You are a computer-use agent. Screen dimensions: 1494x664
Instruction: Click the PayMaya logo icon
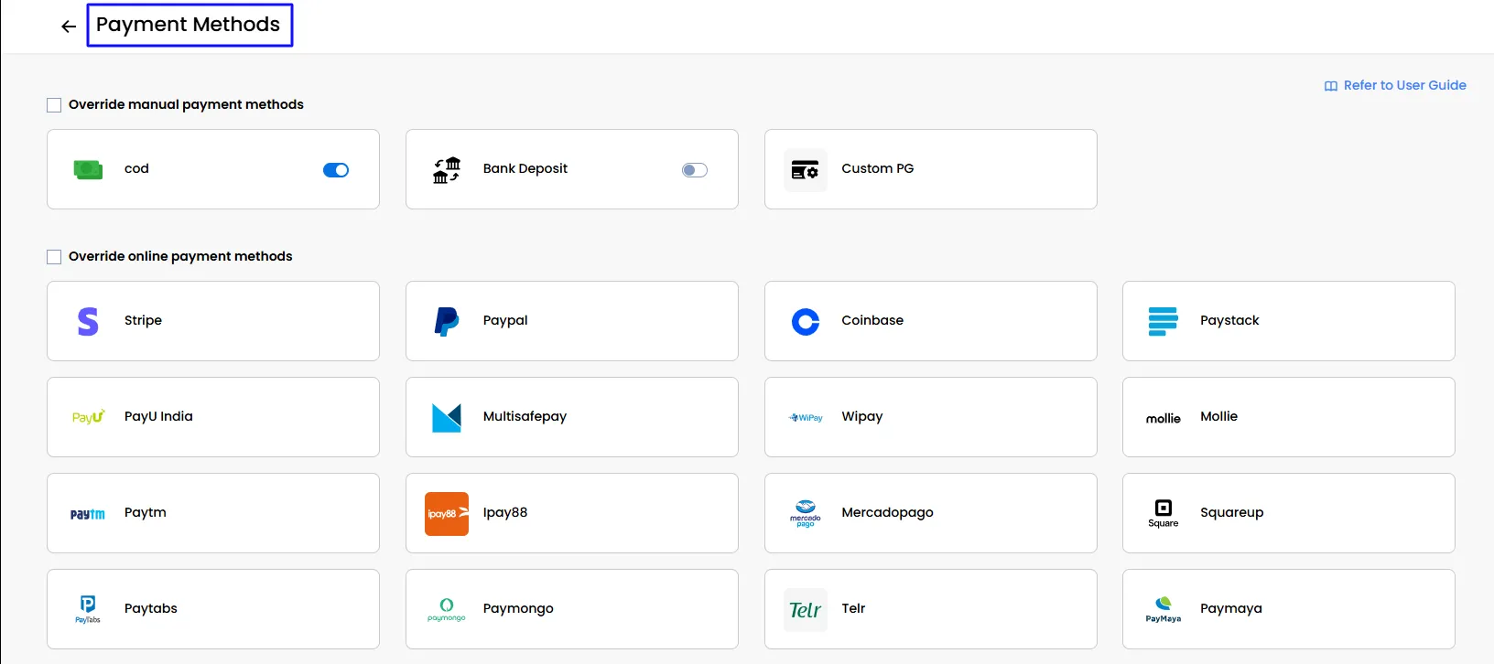pos(1164,610)
